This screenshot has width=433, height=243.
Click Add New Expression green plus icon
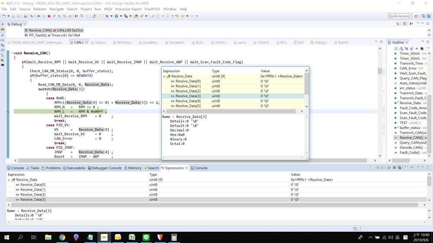point(389,167)
